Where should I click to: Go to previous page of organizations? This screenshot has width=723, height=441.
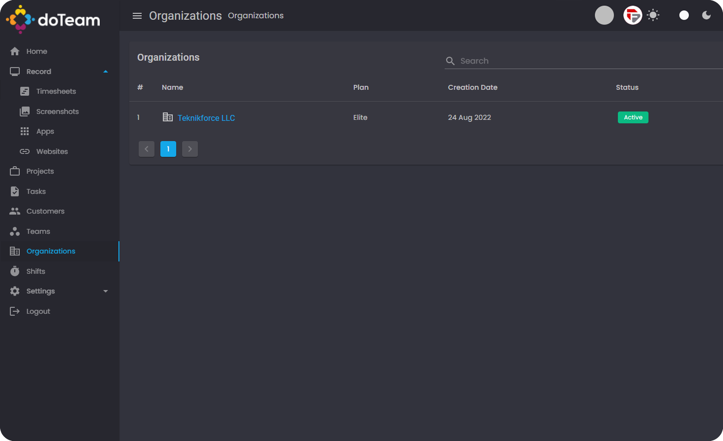147,149
